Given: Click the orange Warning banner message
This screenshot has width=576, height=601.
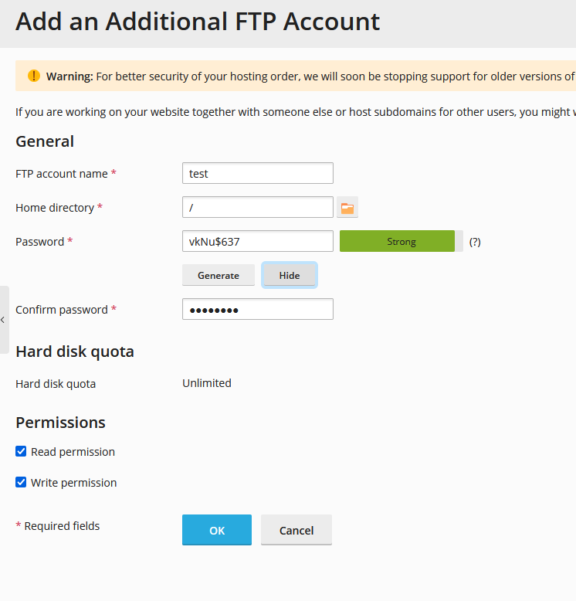Looking at the screenshot, I should 309,76.
